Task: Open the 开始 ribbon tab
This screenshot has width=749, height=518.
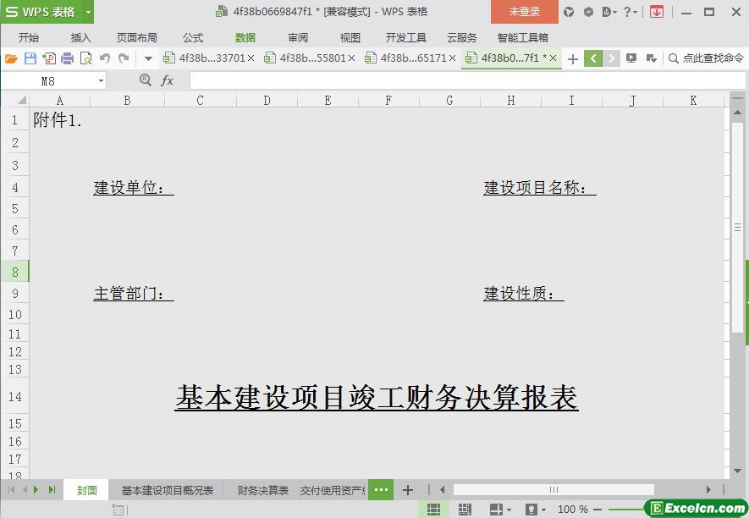Action: 28,37
